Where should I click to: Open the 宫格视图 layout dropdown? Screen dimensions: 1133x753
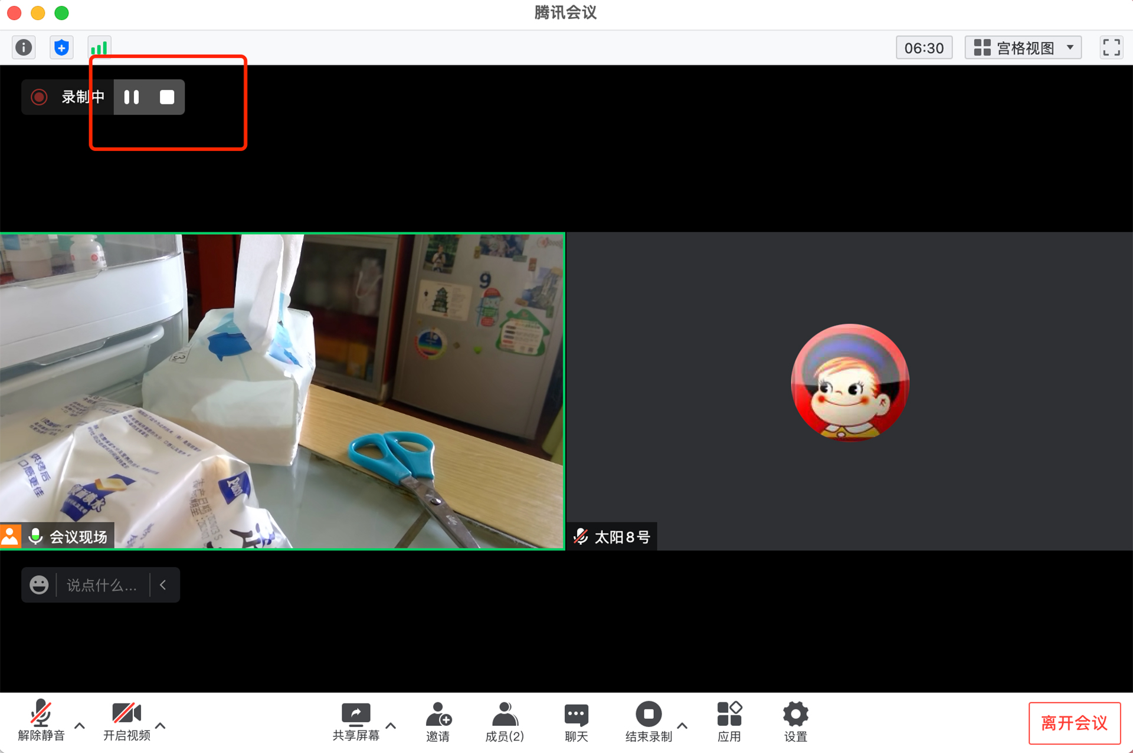tap(1023, 48)
